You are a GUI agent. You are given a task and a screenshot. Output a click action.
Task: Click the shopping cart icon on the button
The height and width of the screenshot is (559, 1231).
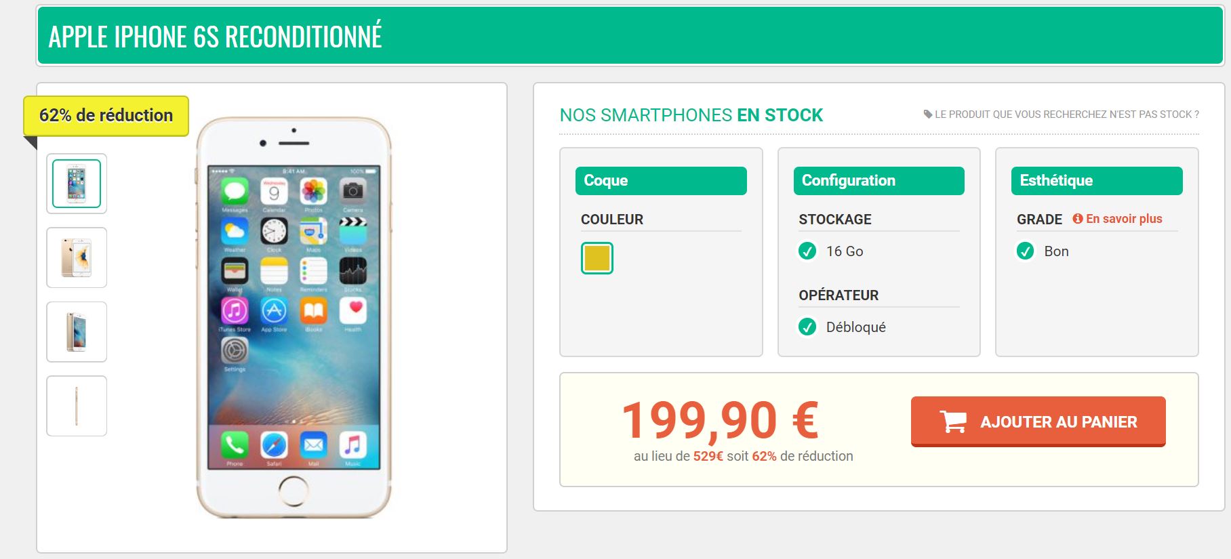953,421
